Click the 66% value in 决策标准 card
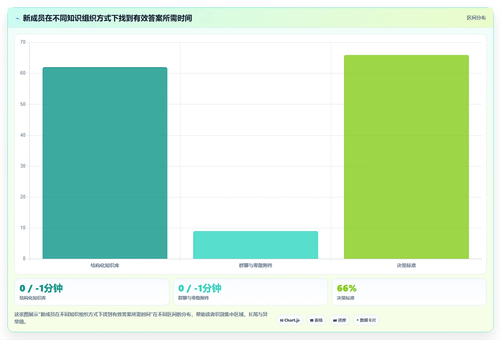The image size is (501, 340). (x=347, y=288)
